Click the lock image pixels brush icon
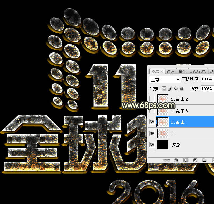This screenshot has height=204, width=214. 170,89
